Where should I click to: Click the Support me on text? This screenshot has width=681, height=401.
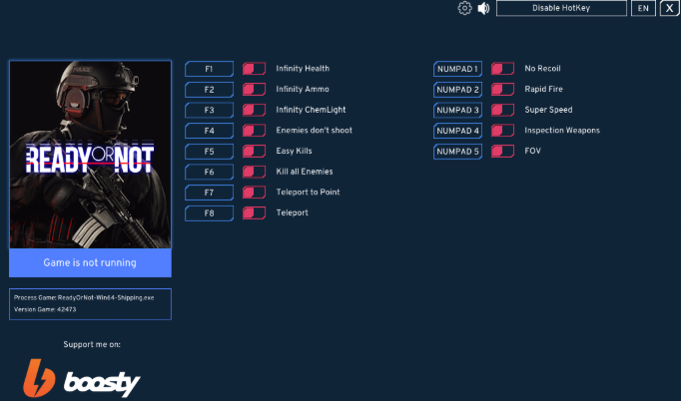(x=92, y=344)
